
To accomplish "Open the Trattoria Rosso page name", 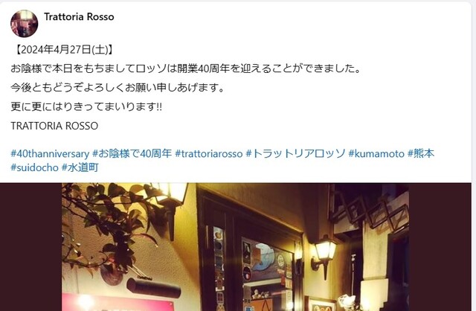I will click(x=79, y=16).
